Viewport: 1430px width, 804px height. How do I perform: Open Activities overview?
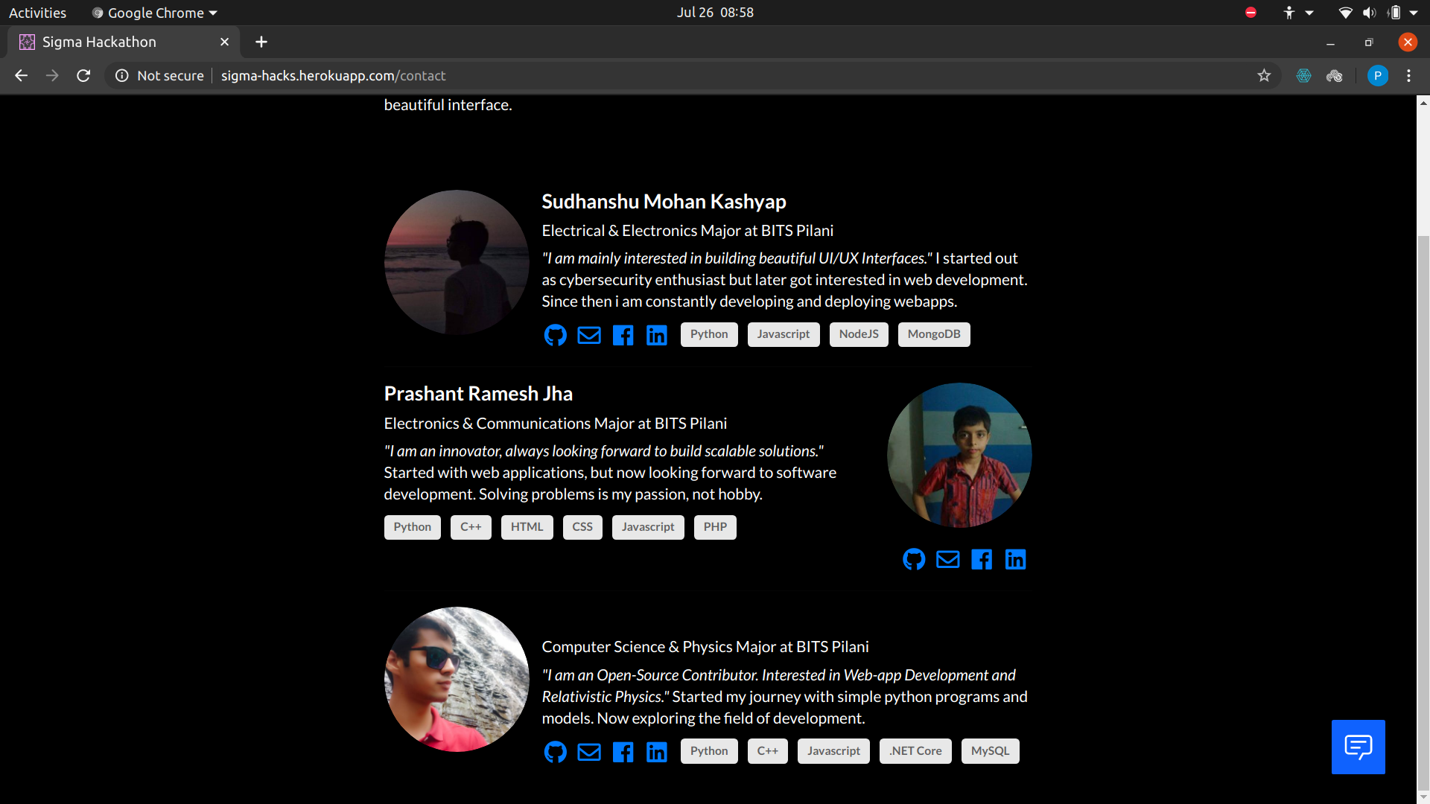(x=37, y=13)
